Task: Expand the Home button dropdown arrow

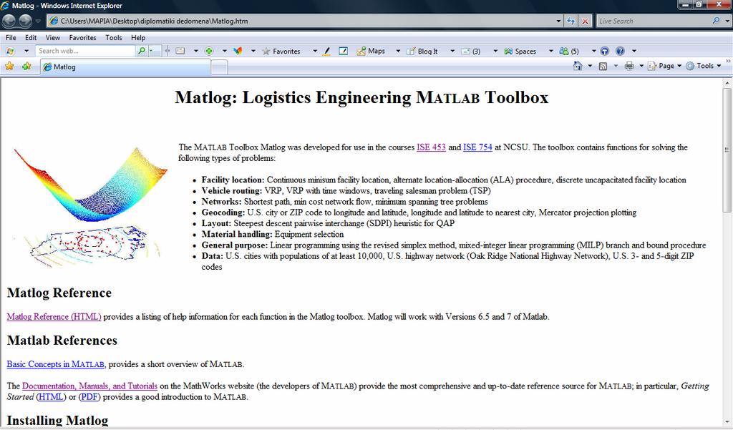Action: tap(590, 66)
